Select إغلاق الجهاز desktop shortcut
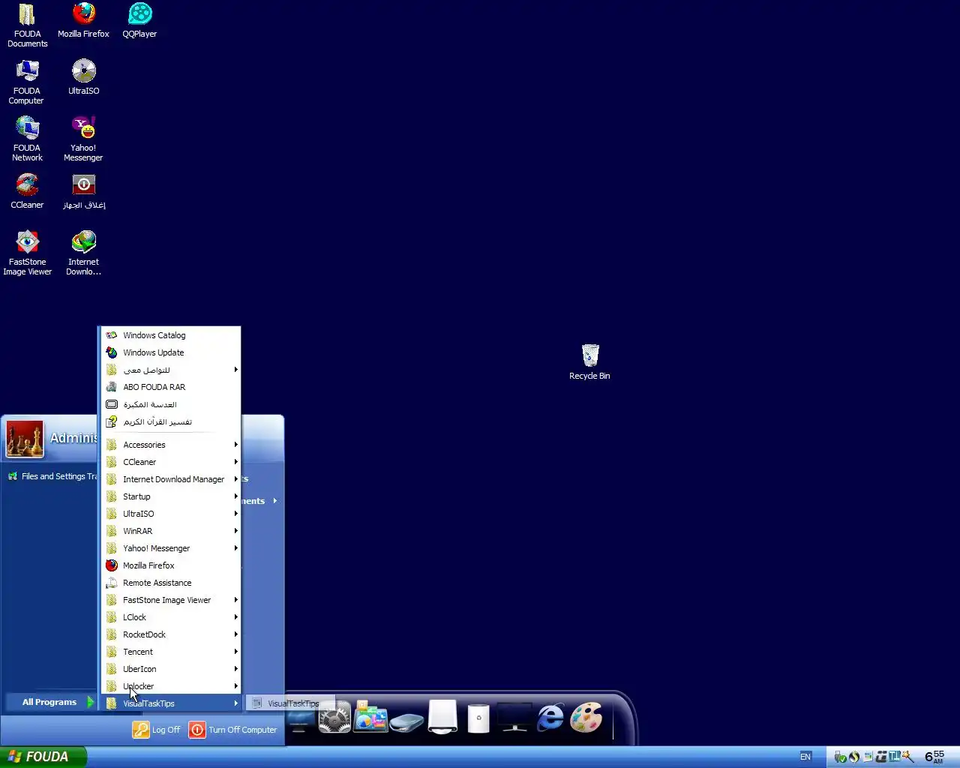Screen dimensions: 960x768 tap(83, 192)
